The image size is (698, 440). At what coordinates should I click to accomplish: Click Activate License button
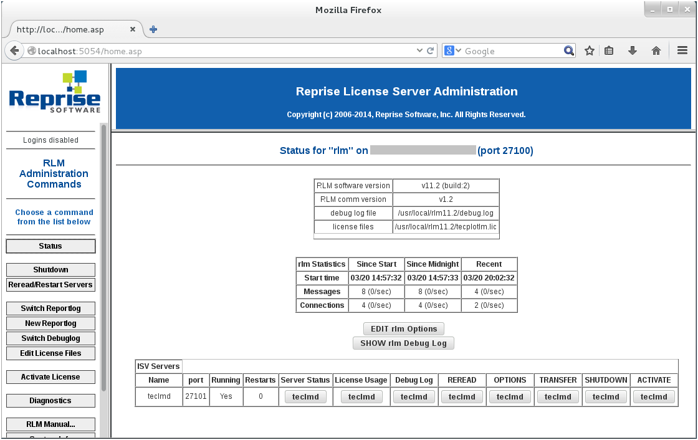point(50,377)
